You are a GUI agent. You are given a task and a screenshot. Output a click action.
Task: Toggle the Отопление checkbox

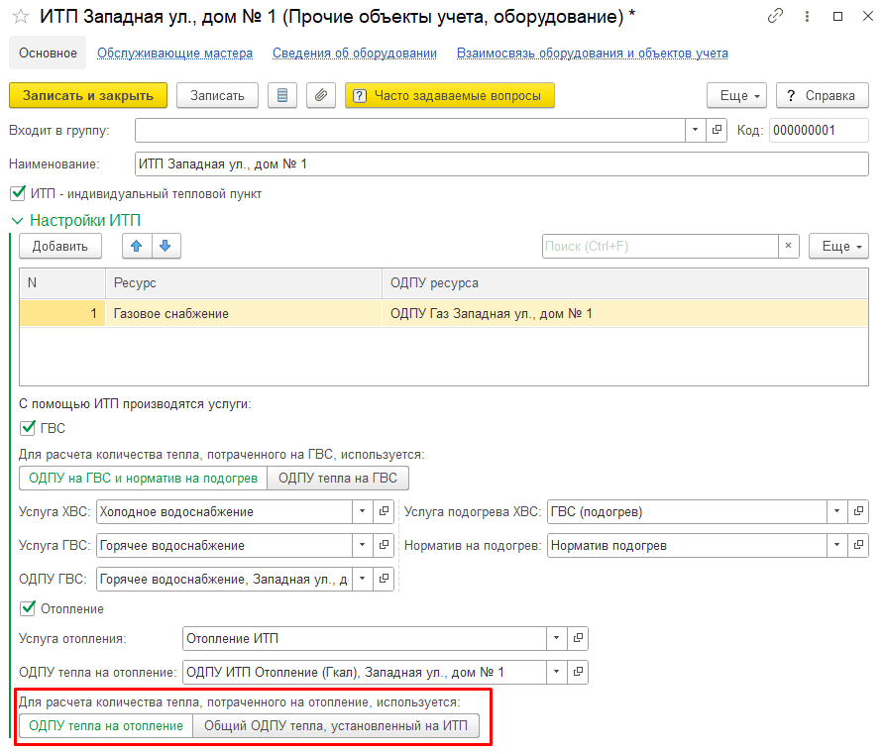point(28,608)
